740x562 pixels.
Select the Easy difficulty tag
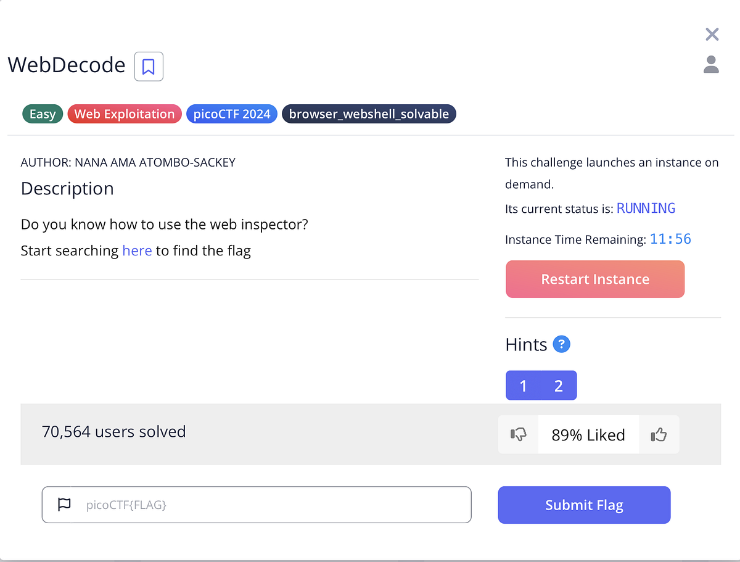tap(42, 114)
